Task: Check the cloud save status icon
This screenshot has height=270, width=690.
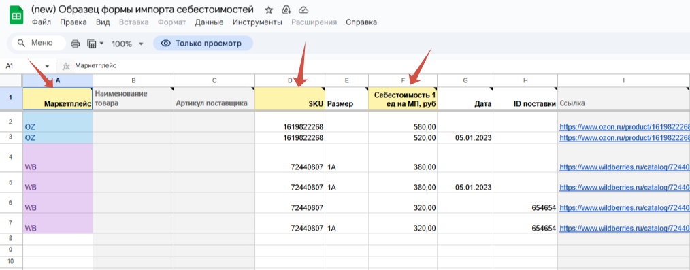Action: point(303,10)
